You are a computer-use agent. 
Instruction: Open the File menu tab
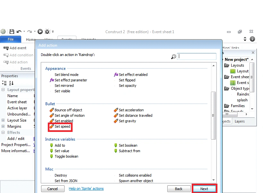point(11,39)
